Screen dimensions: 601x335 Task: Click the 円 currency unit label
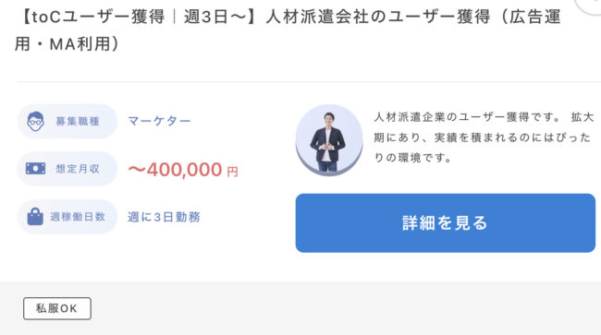[x=232, y=172]
